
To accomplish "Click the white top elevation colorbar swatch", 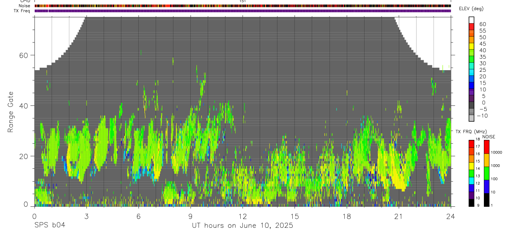I will click(x=471, y=20).
